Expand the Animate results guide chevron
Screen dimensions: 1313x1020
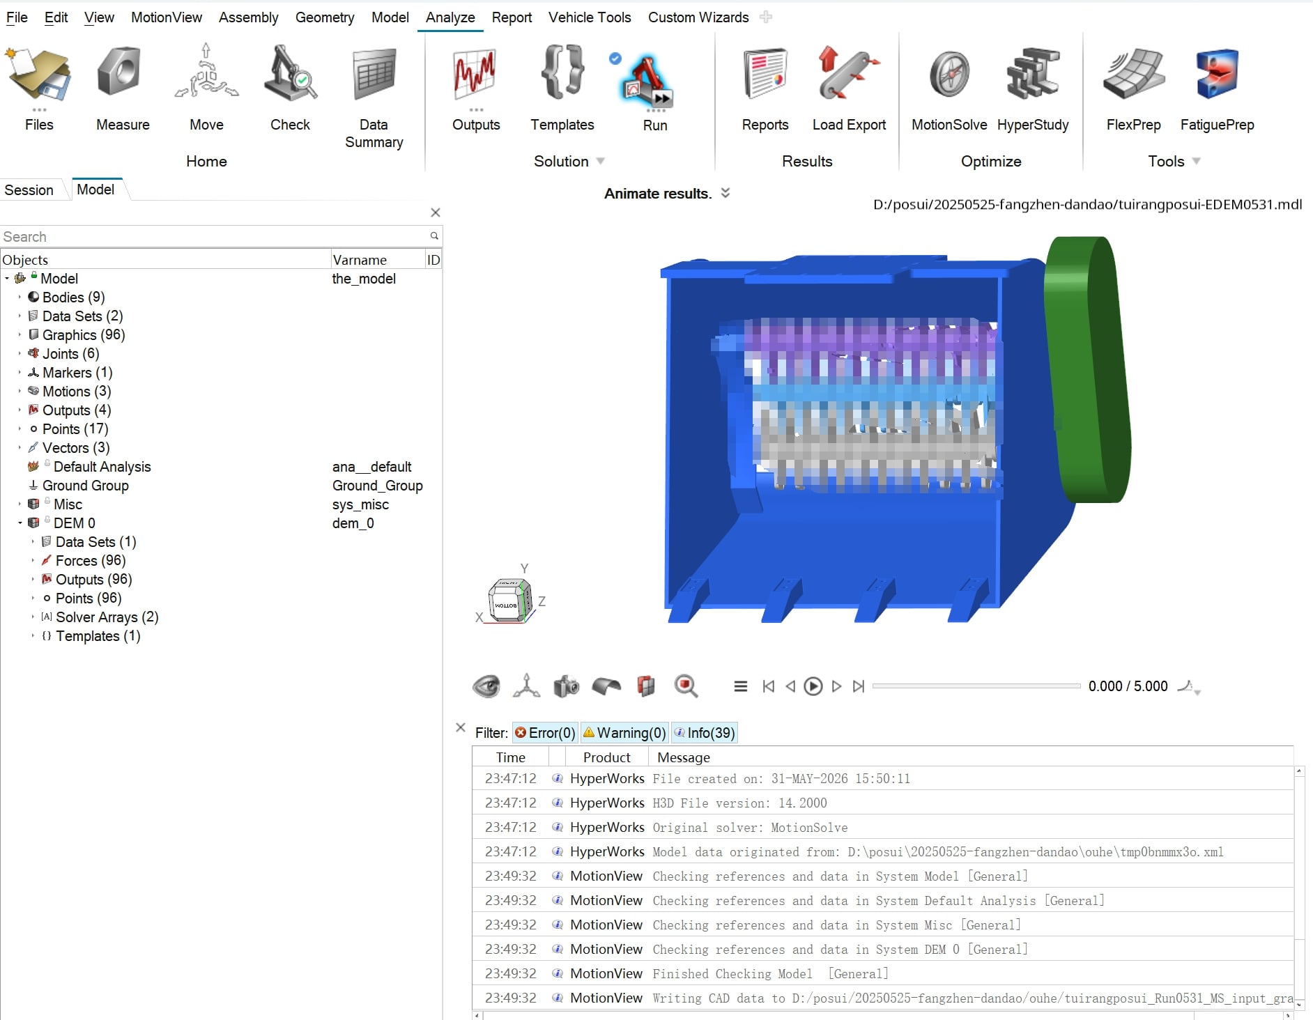[725, 193]
